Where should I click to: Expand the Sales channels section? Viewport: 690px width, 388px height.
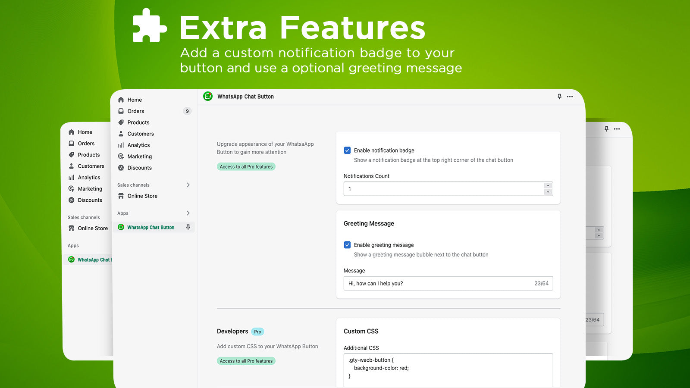coord(188,185)
